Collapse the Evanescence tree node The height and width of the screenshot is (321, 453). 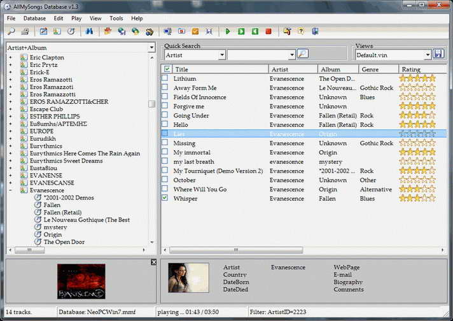tap(11, 190)
